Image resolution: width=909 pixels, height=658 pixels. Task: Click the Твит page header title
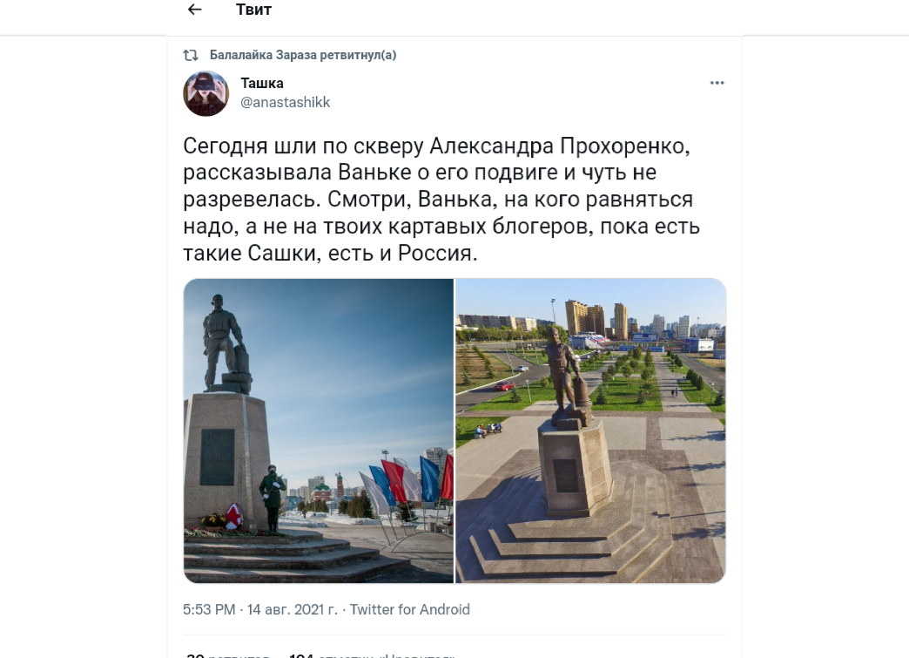[x=254, y=10]
